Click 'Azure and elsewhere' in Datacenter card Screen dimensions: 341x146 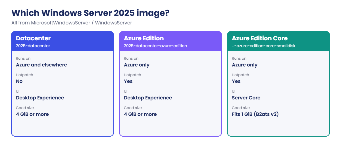(x=41, y=65)
